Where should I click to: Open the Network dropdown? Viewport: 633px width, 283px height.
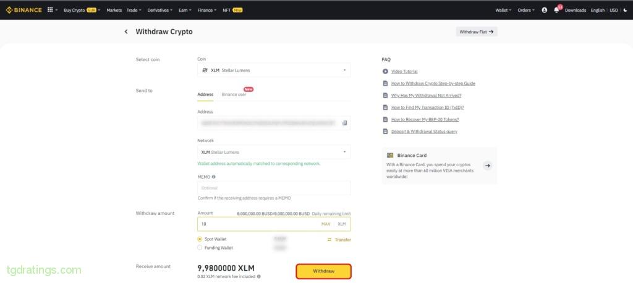[274, 152]
